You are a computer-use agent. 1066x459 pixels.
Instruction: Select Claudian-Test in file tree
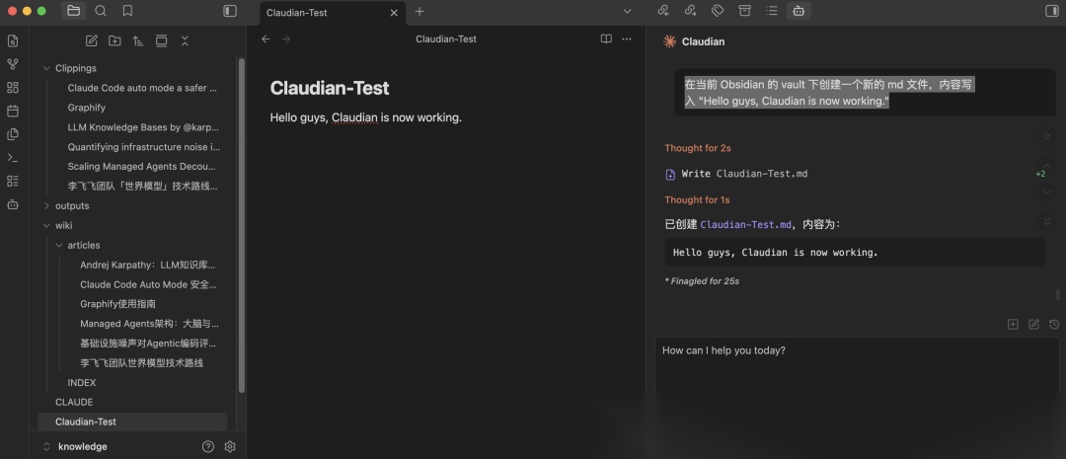click(x=133, y=421)
